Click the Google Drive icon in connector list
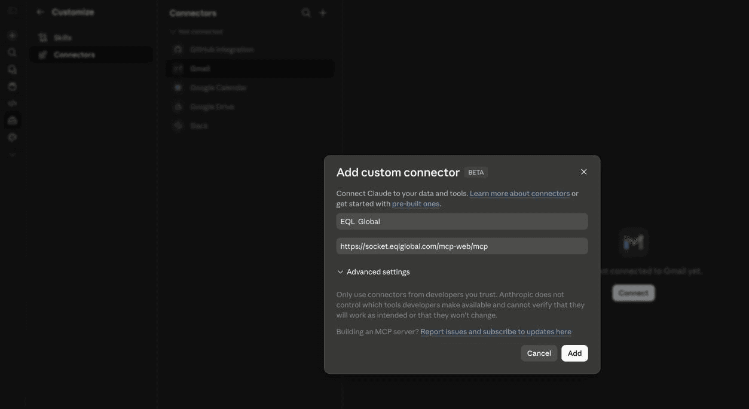 (x=178, y=107)
